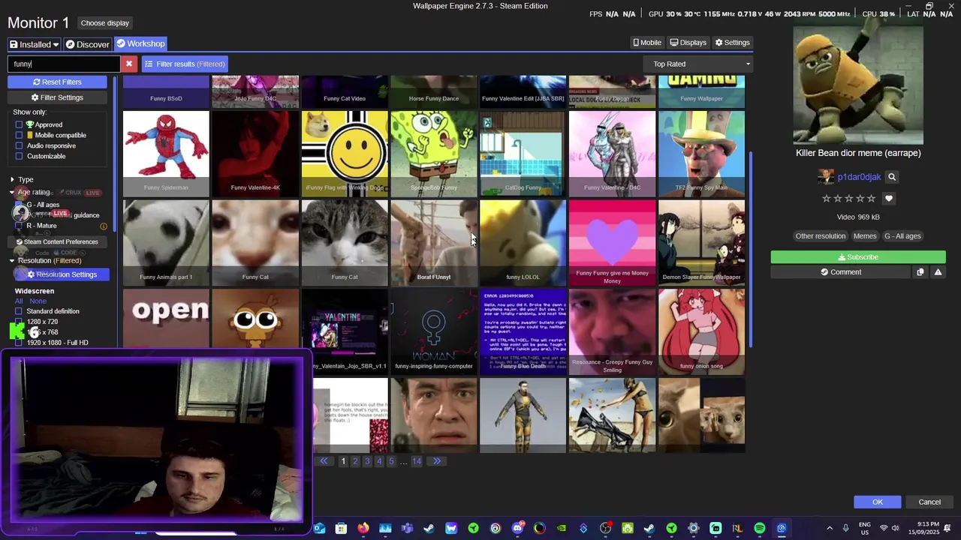Open Spotify from the taskbar
The width and height of the screenshot is (961, 540).
point(759,528)
